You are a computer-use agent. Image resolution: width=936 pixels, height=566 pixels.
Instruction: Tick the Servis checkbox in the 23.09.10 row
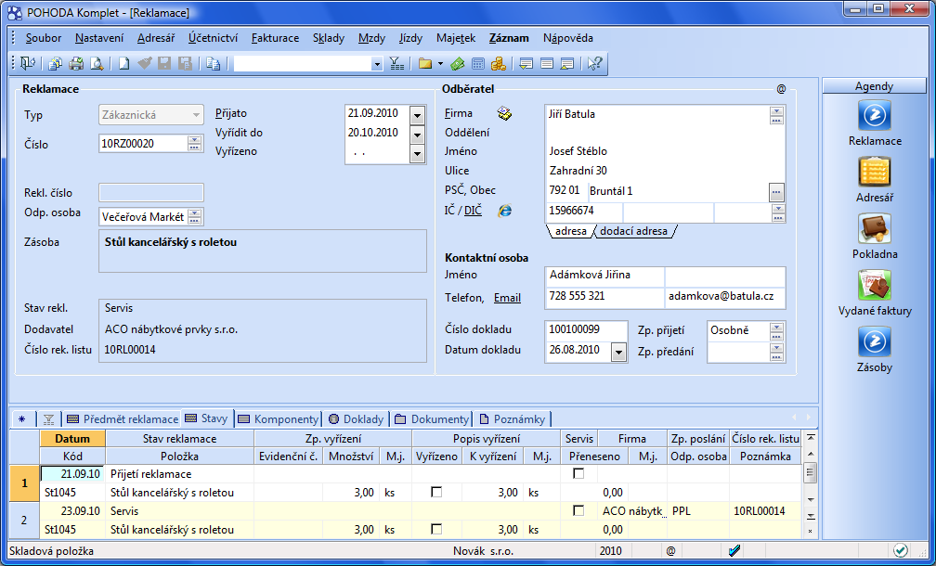coord(578,510)
